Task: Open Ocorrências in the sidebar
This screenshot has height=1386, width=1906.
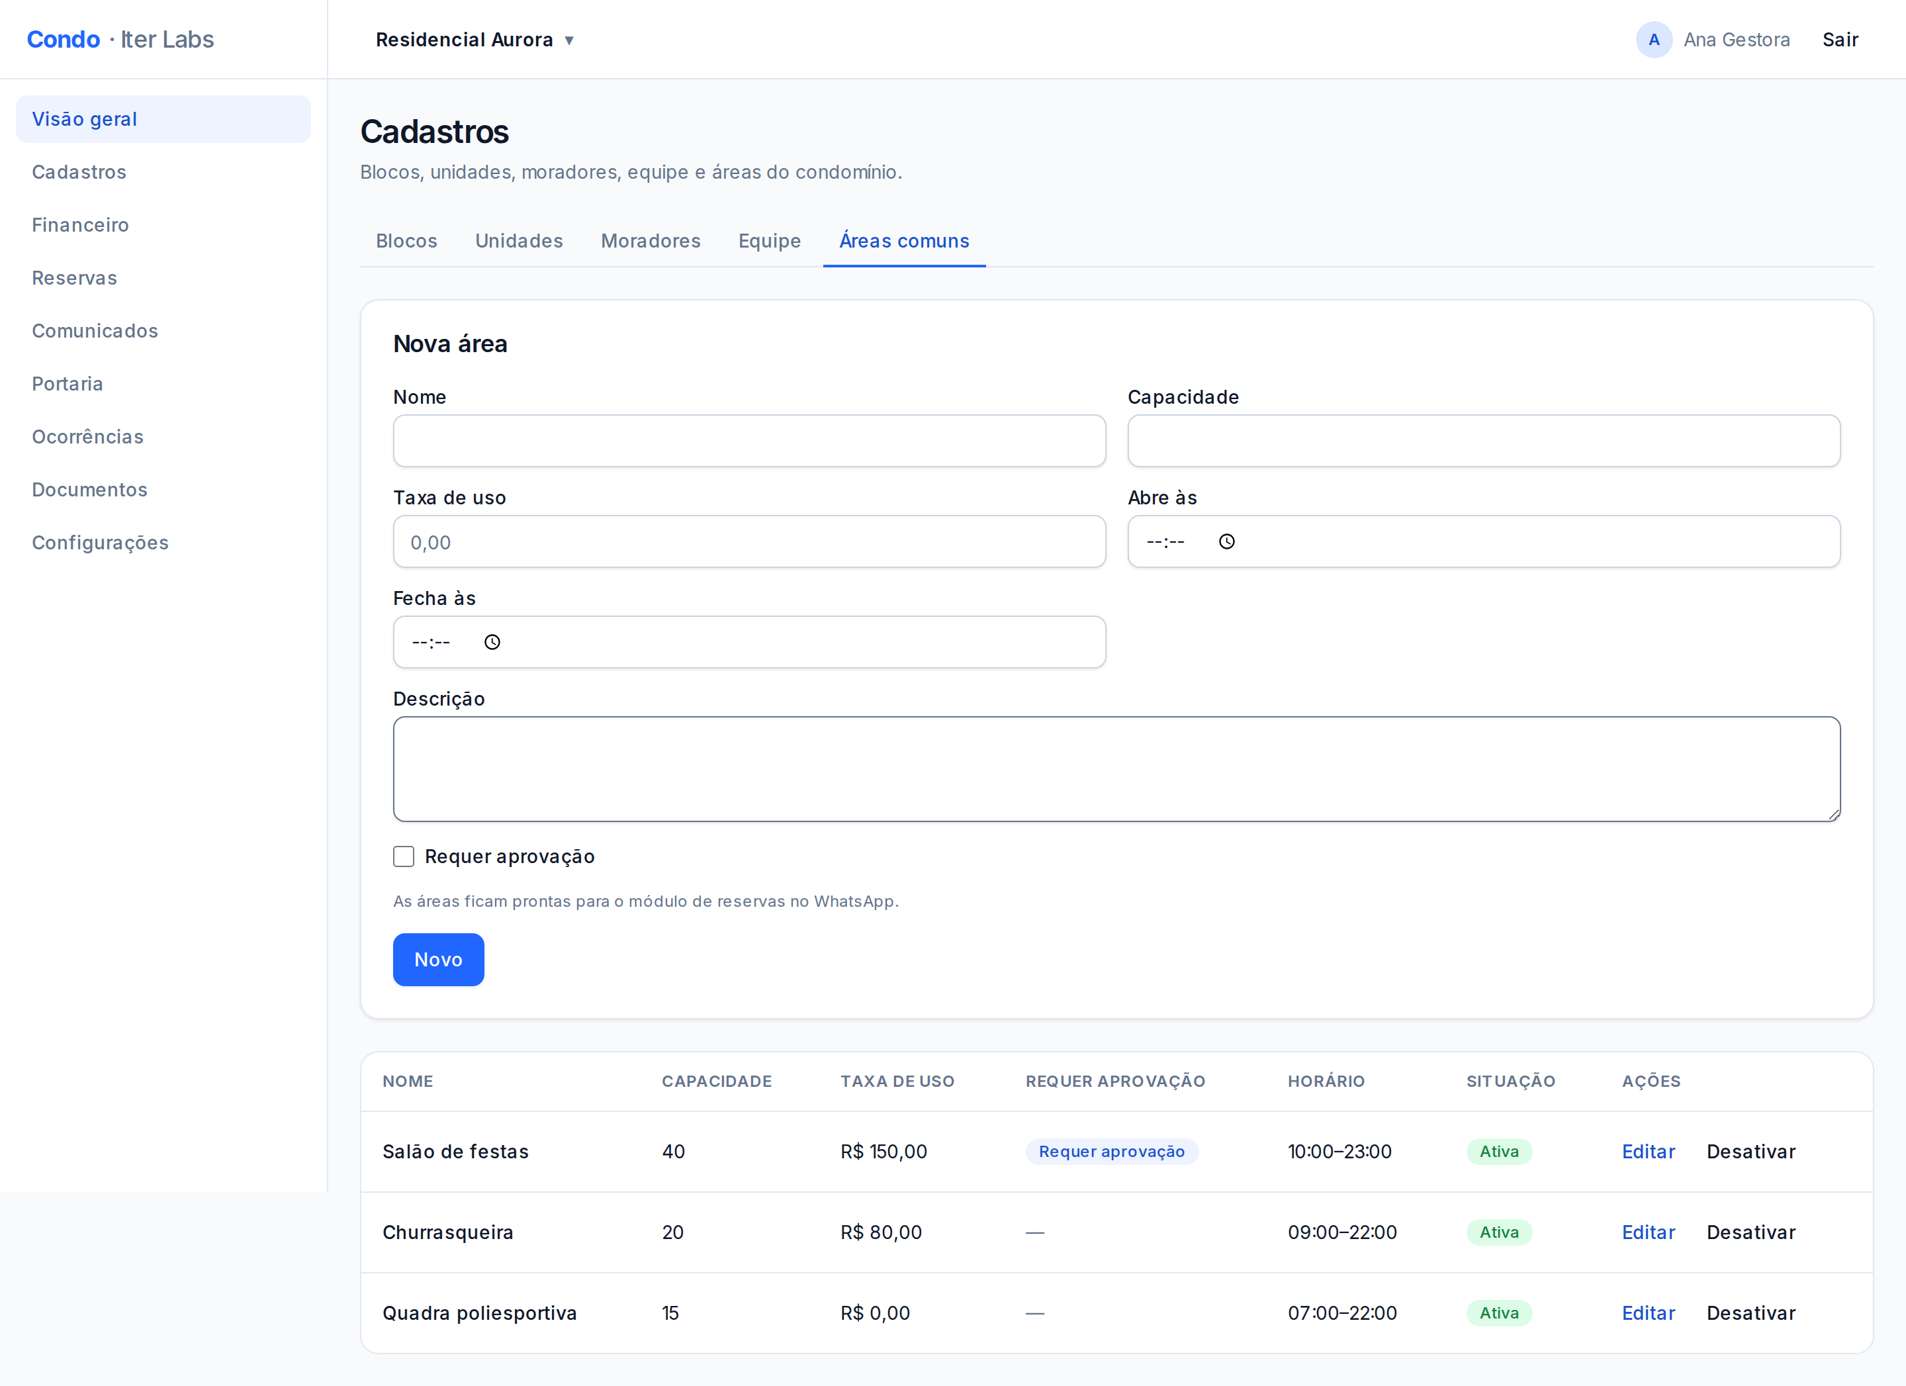Action: 163,437
